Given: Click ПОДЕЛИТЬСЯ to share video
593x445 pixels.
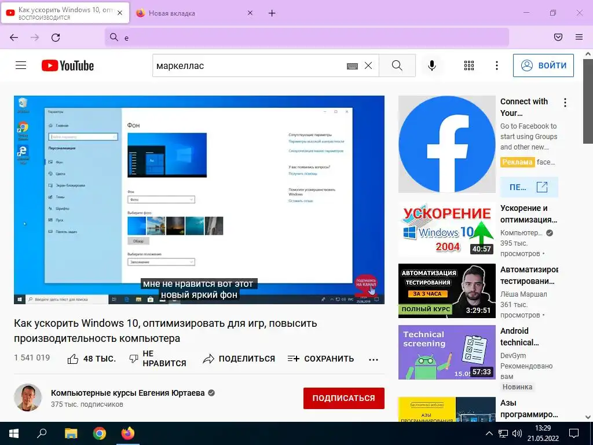Looking at the screenshot, I should pos(239,359).
